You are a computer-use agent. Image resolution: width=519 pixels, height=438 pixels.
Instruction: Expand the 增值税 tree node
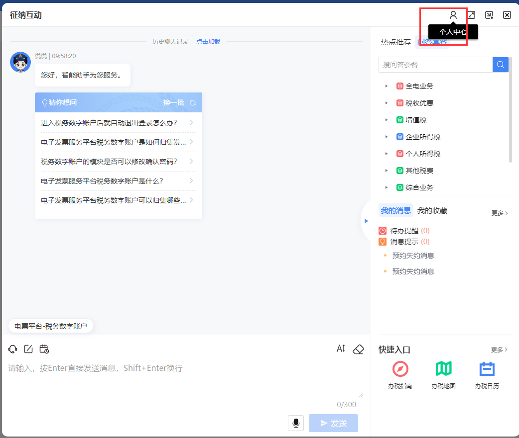point(387,120)
